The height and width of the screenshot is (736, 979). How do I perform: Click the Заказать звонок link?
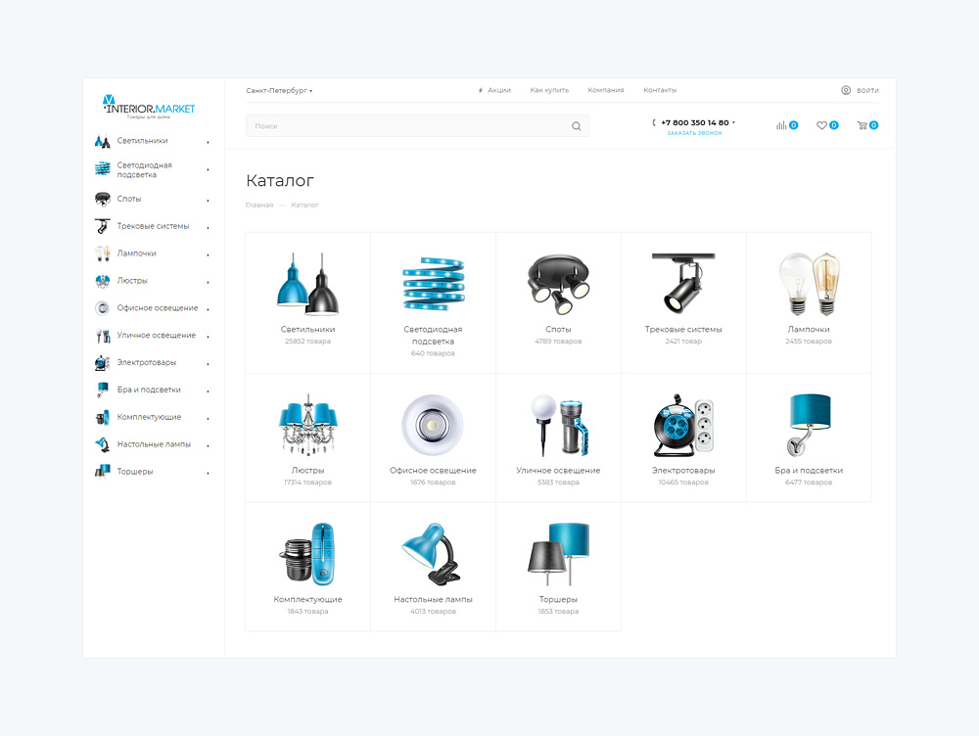click(694, 133)
